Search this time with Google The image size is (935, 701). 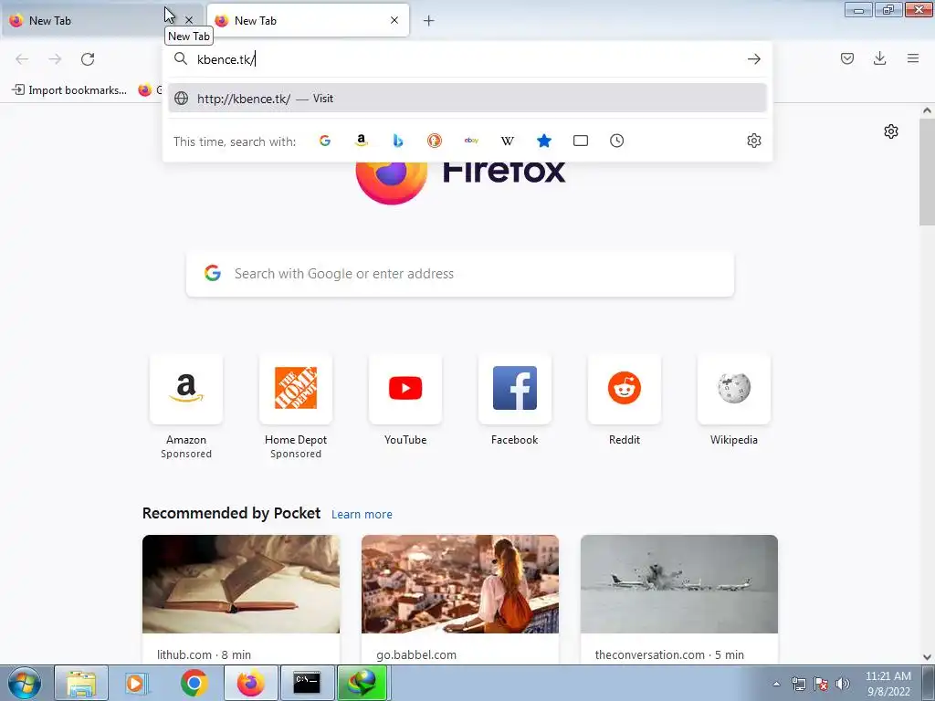pos(325,141)
